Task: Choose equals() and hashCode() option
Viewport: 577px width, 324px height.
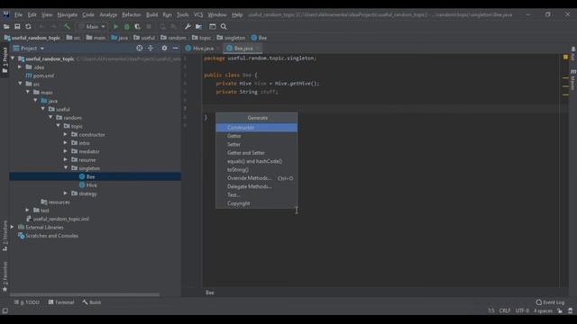Action: (256, 161)
